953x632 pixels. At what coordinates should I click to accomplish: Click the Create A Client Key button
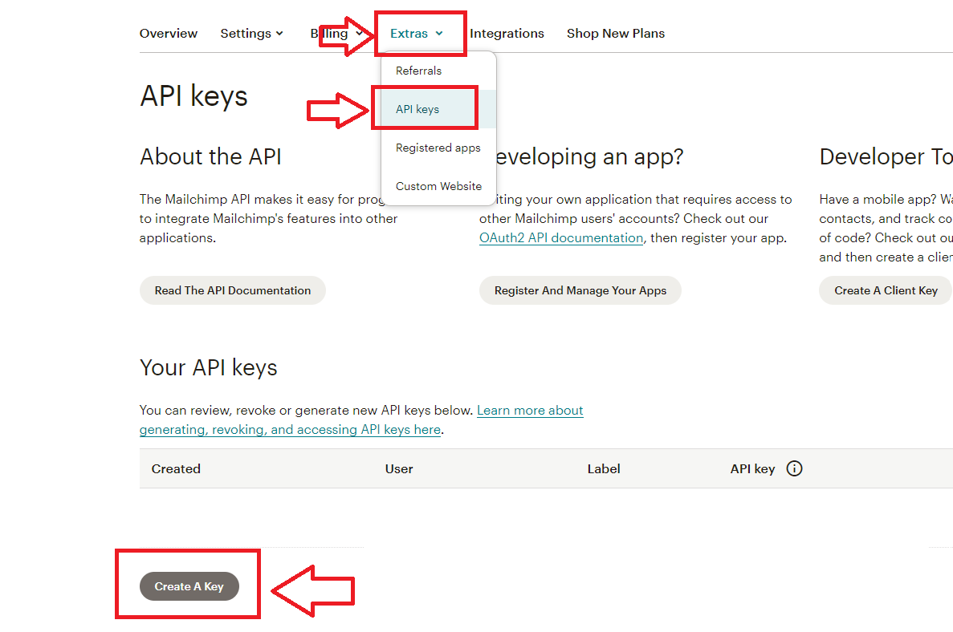(886, 290)
